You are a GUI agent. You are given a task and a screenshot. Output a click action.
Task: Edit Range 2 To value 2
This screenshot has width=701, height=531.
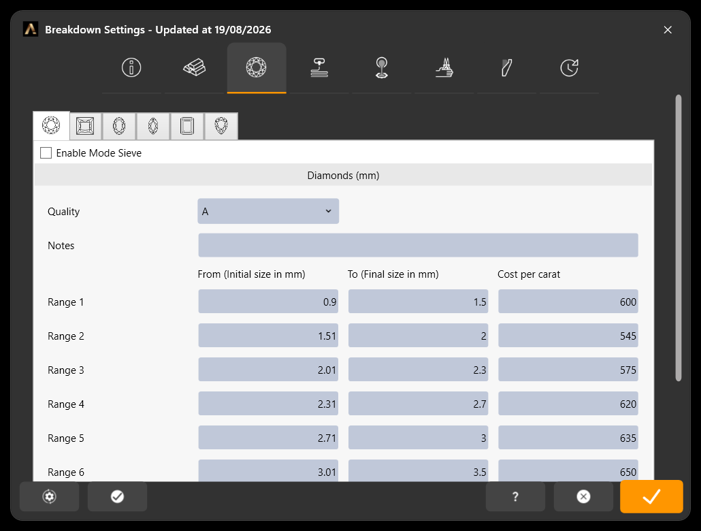coord(418,336)
